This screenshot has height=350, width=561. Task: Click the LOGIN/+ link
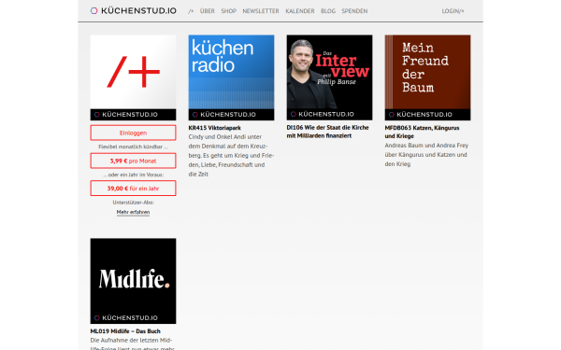tap(453, 11)
